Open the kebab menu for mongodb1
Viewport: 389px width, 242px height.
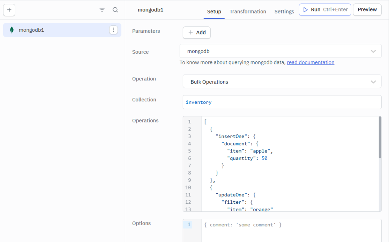point(113,30)
